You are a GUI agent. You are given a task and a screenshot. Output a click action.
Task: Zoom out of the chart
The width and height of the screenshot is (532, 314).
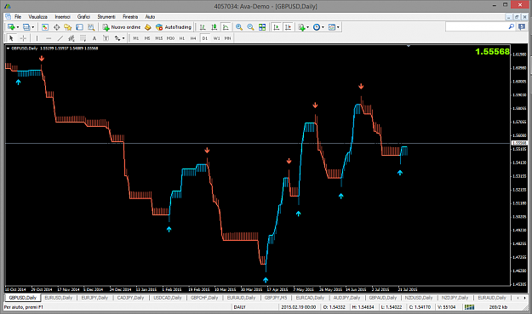tap(250, 27)
